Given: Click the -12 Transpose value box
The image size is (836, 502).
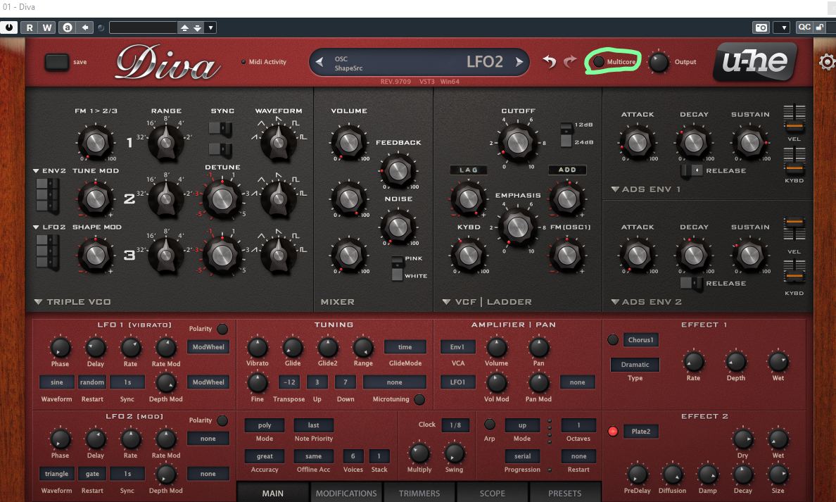Looking at the screenshot, I should click(x=289, y=382).
